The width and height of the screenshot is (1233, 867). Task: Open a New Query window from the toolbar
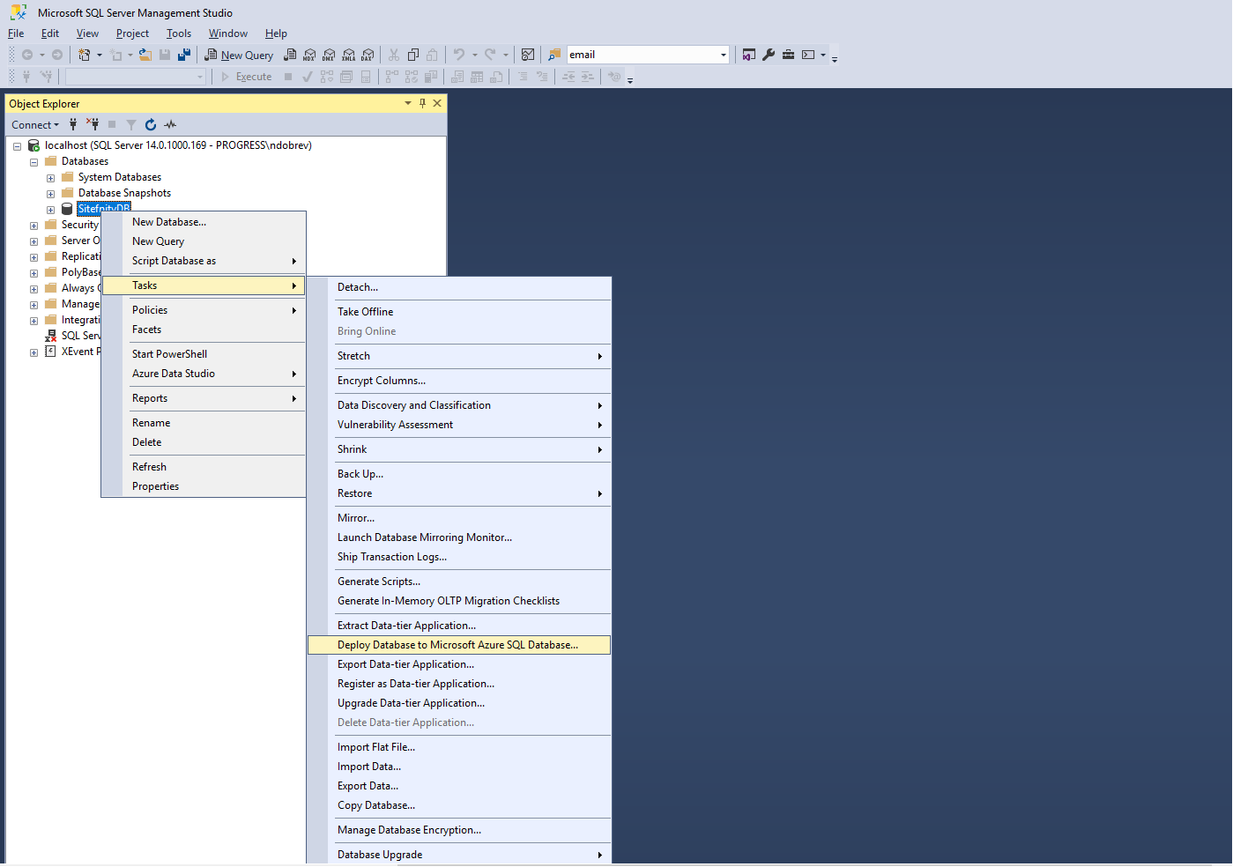(238, 55)
